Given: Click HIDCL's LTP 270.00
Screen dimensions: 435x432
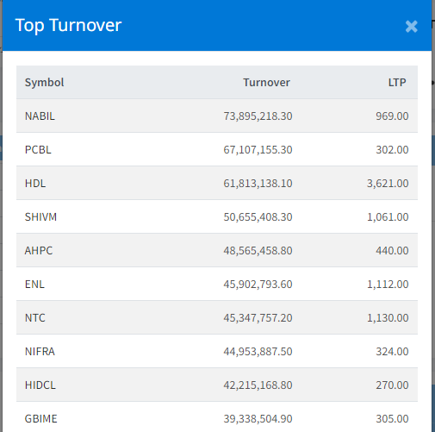Looking at the screenshot, I should coord(392,385).
